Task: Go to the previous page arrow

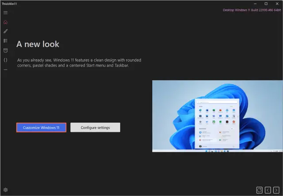Action: click(x=268, y=190)
